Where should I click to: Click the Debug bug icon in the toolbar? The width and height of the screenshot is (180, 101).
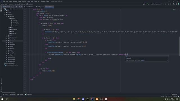point(166,4)
